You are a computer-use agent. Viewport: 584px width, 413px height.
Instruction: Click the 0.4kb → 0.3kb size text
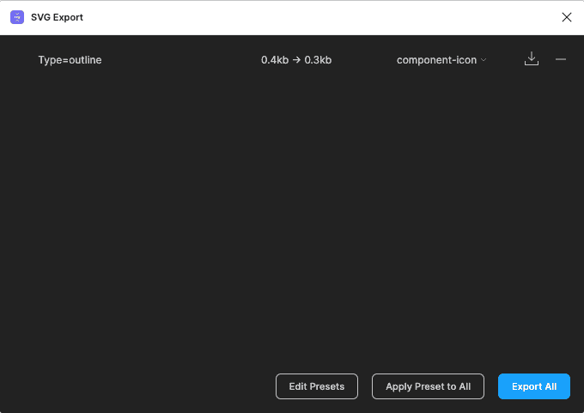pos(296,60)
